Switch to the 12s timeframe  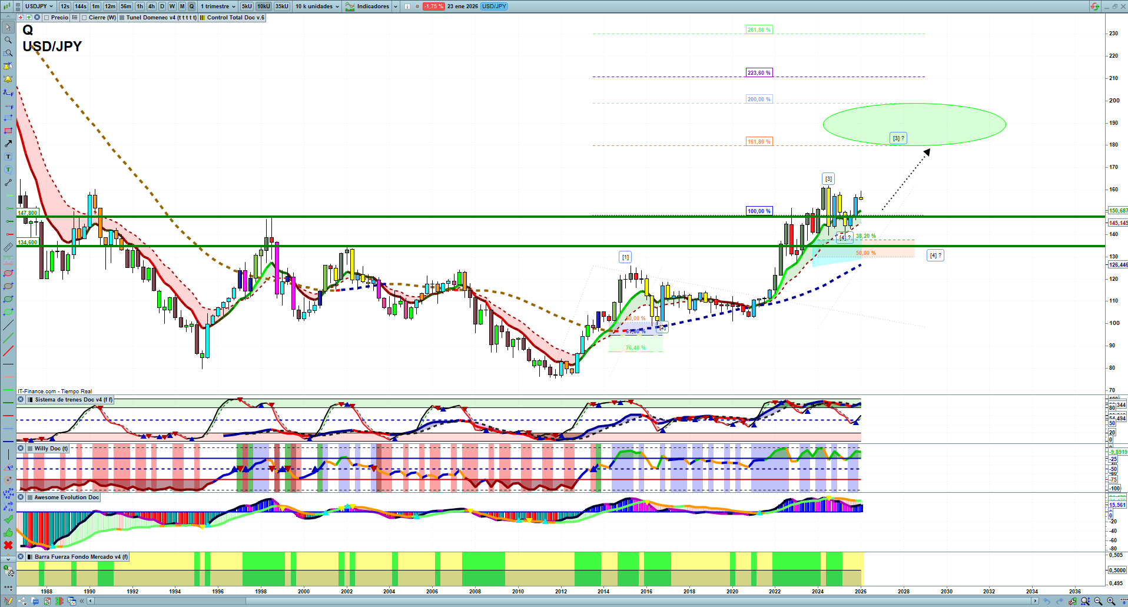click(65, 6)
